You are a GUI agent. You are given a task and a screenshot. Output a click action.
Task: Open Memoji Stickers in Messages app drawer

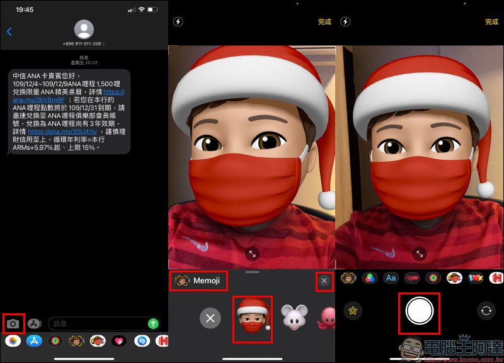[98, 341]
